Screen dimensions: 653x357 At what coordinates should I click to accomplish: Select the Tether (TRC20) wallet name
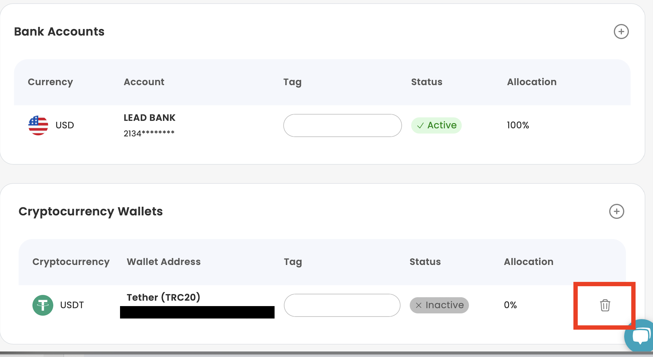pos(163,297)
